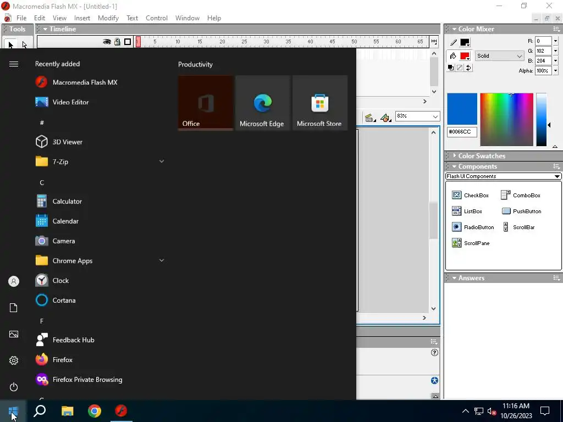Click the playhead at frame 1
Screen dimensions: 563x422
[138, 42]
